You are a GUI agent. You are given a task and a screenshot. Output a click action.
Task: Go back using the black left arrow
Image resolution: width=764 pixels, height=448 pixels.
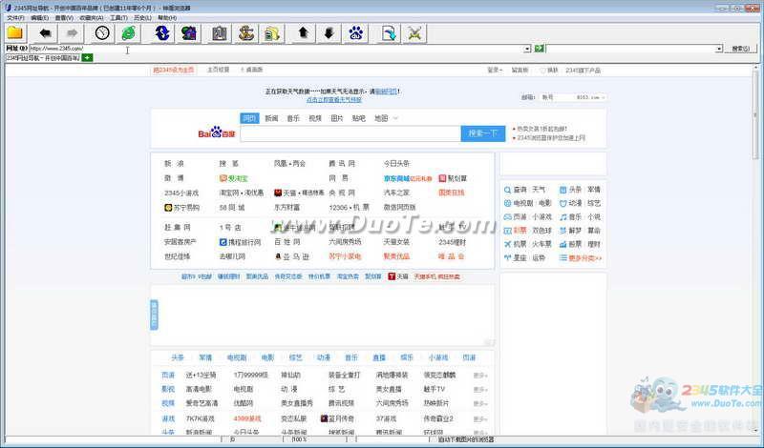(45, 33)
